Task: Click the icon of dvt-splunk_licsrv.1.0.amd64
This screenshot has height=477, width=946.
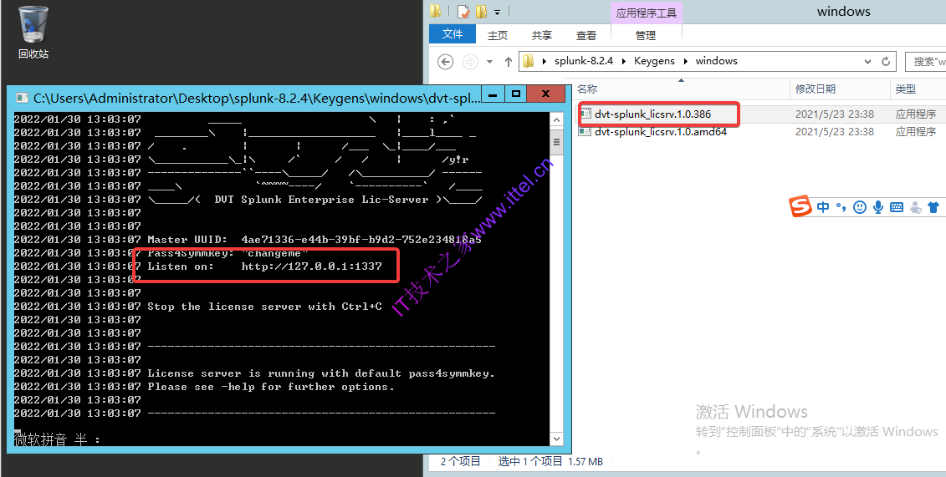Action: pyautogui.click(x=585, y=130)
